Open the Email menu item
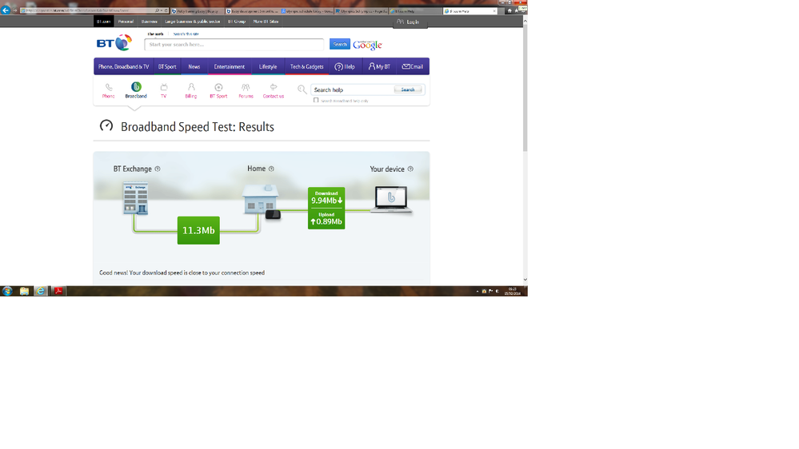 pos(413,66)
